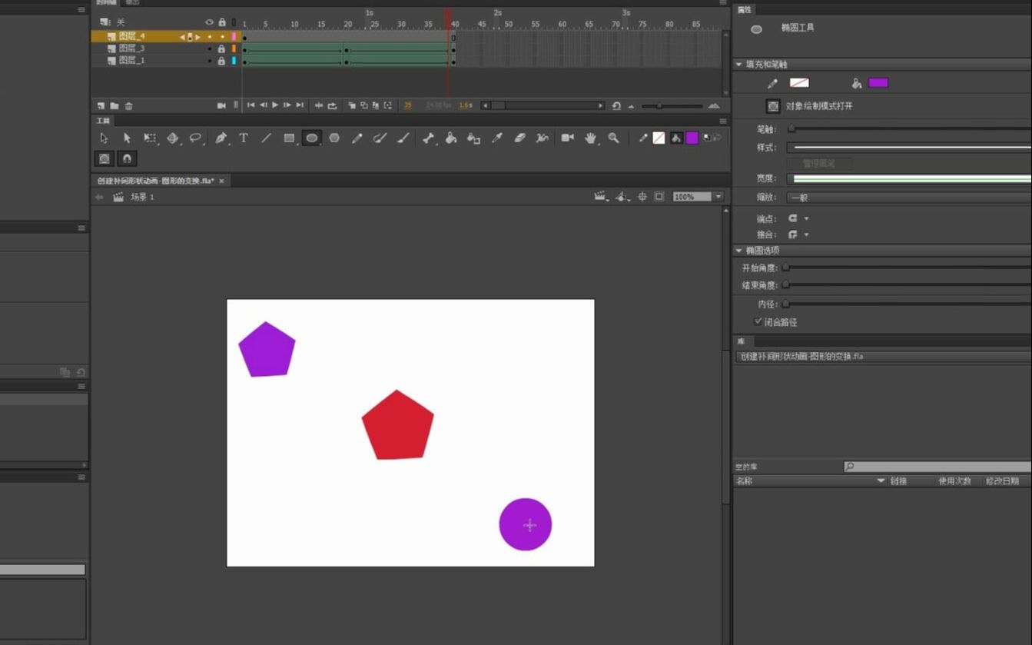Toggle visibility of all layers eye
1032x645 pixels.
[x=209, y=22]
